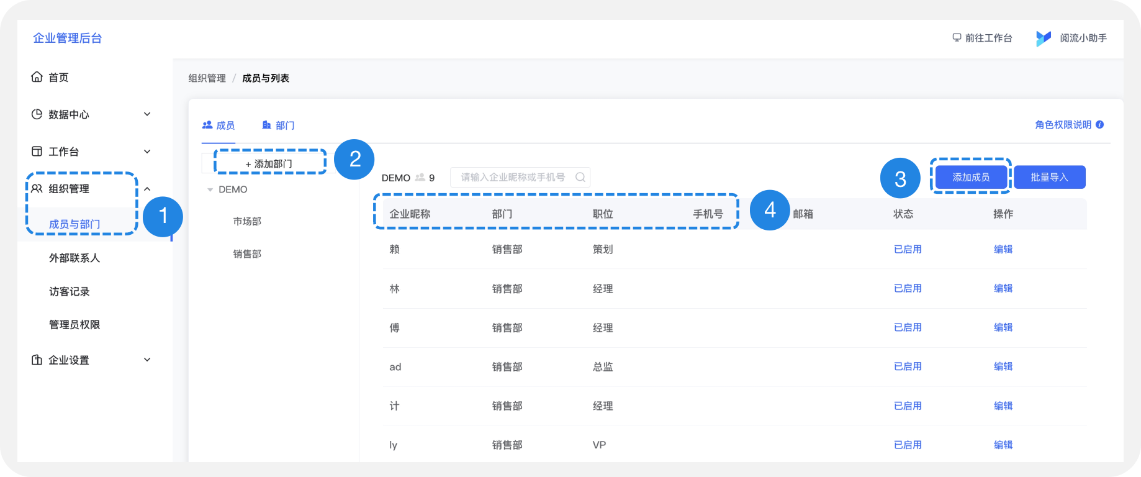The image size is (1141, 477).
Task: Open 管理员权限 in the sidebar
Action: pos(74,324)
